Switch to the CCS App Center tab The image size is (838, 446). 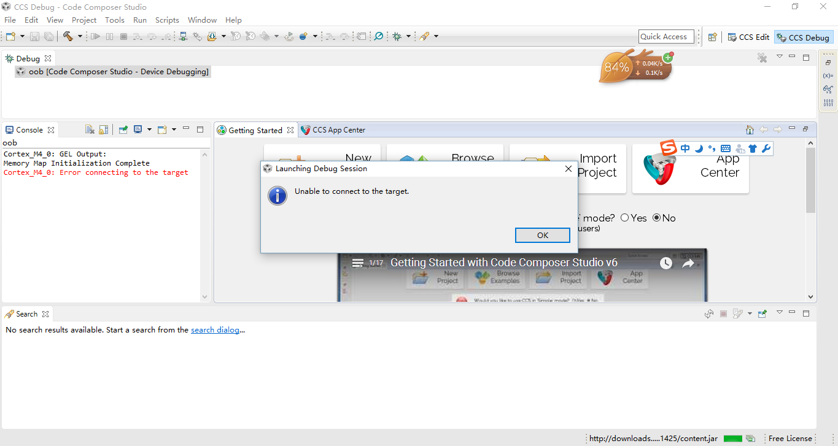tap(333, 130)
